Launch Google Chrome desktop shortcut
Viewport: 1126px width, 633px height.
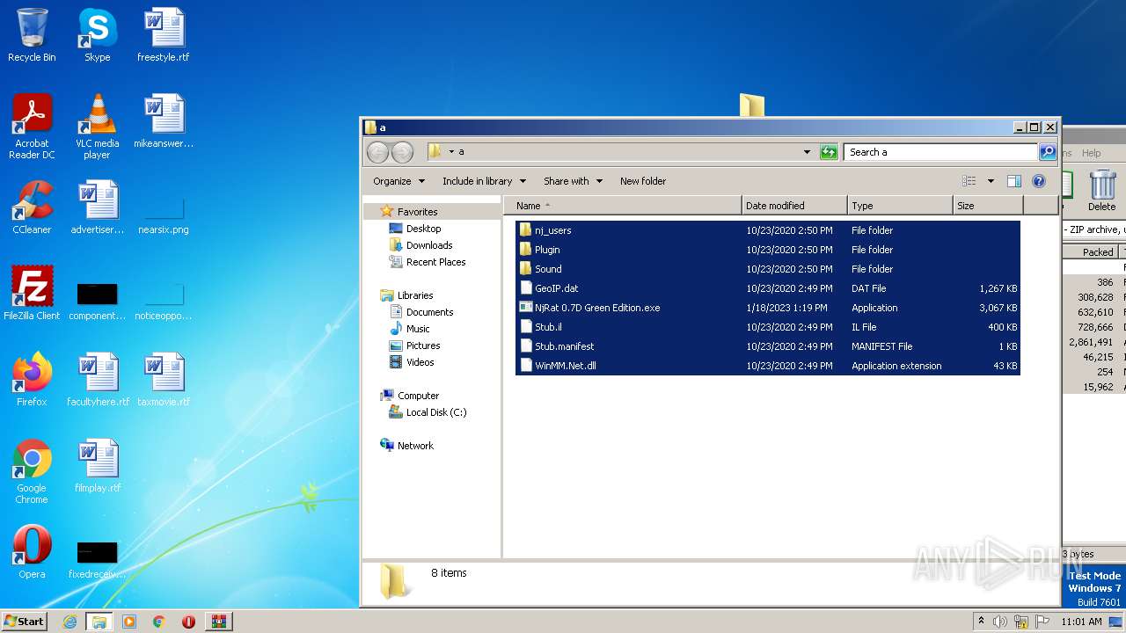coord(32,471)
